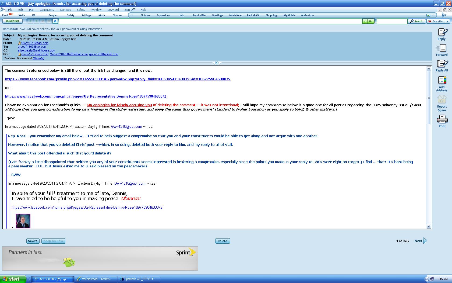Open Moviefone in the toolbar
This screenshot has width=452, height=283.
point(235,15)
